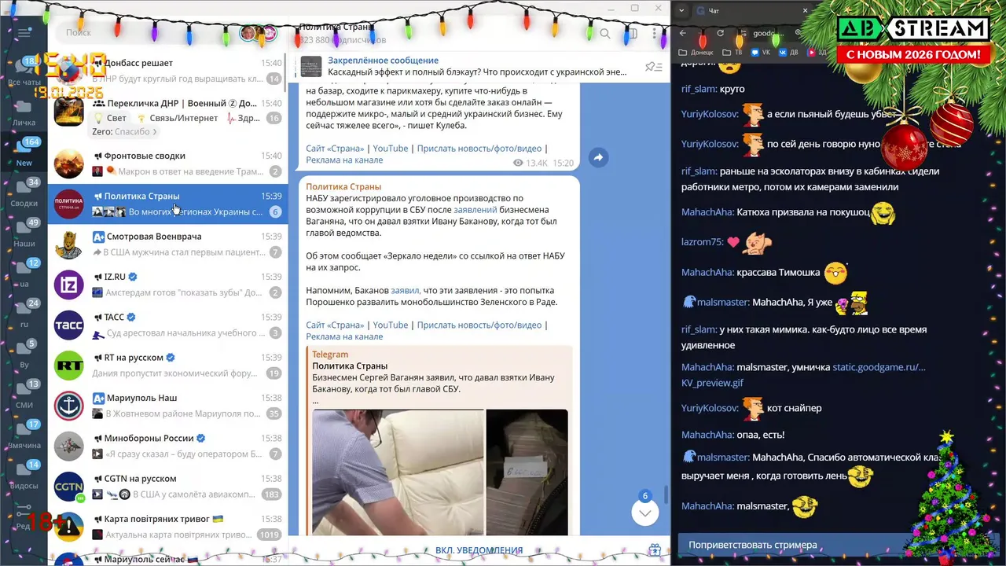The image size is (1006, 566).
Task: Open the Смотровая Военврача chat
Action: (167, 244)
